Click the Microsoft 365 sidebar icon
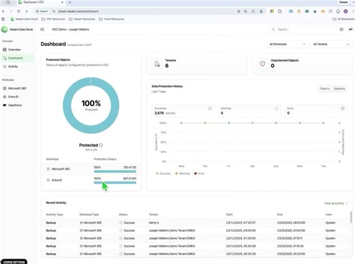 pos(5,88)
